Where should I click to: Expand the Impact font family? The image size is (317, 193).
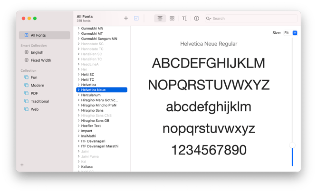click(78, 131)
